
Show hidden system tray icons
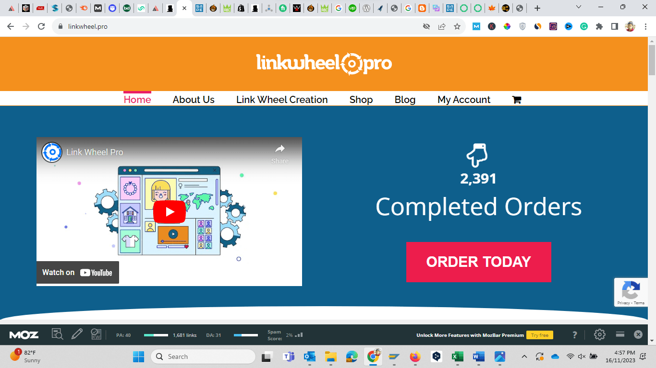[x=524, y=356]
